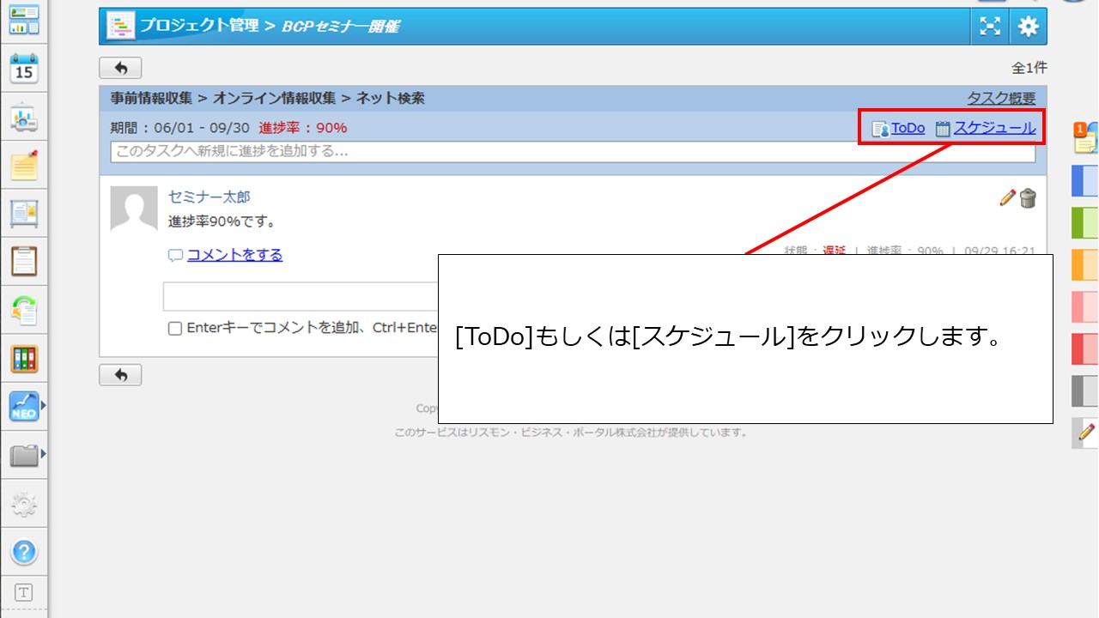The image size is (1099, 618).
Task: Click the BCPセミナー開催 project title
Action: pos(341,26)
